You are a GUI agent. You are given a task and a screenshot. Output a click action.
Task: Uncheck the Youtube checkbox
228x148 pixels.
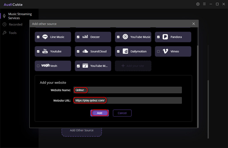38,51
